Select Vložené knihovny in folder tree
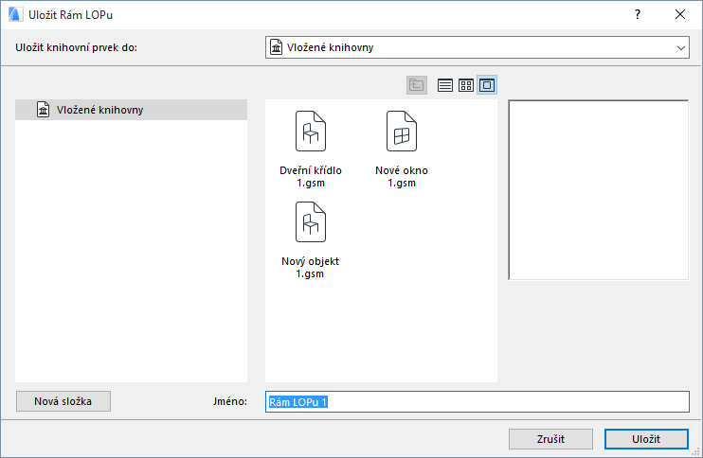 (131, 110)
